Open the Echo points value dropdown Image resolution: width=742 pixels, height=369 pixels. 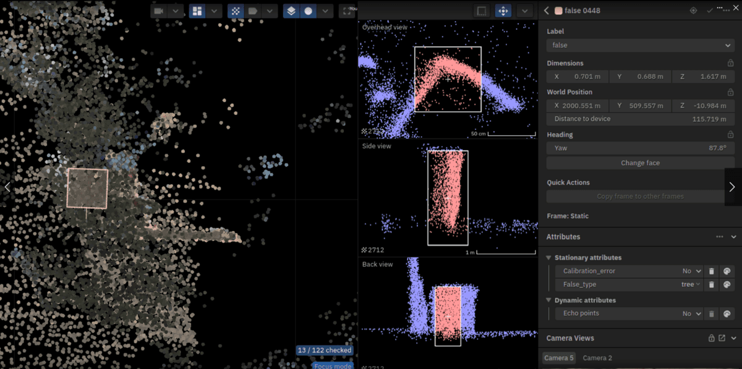coord(692,313)
